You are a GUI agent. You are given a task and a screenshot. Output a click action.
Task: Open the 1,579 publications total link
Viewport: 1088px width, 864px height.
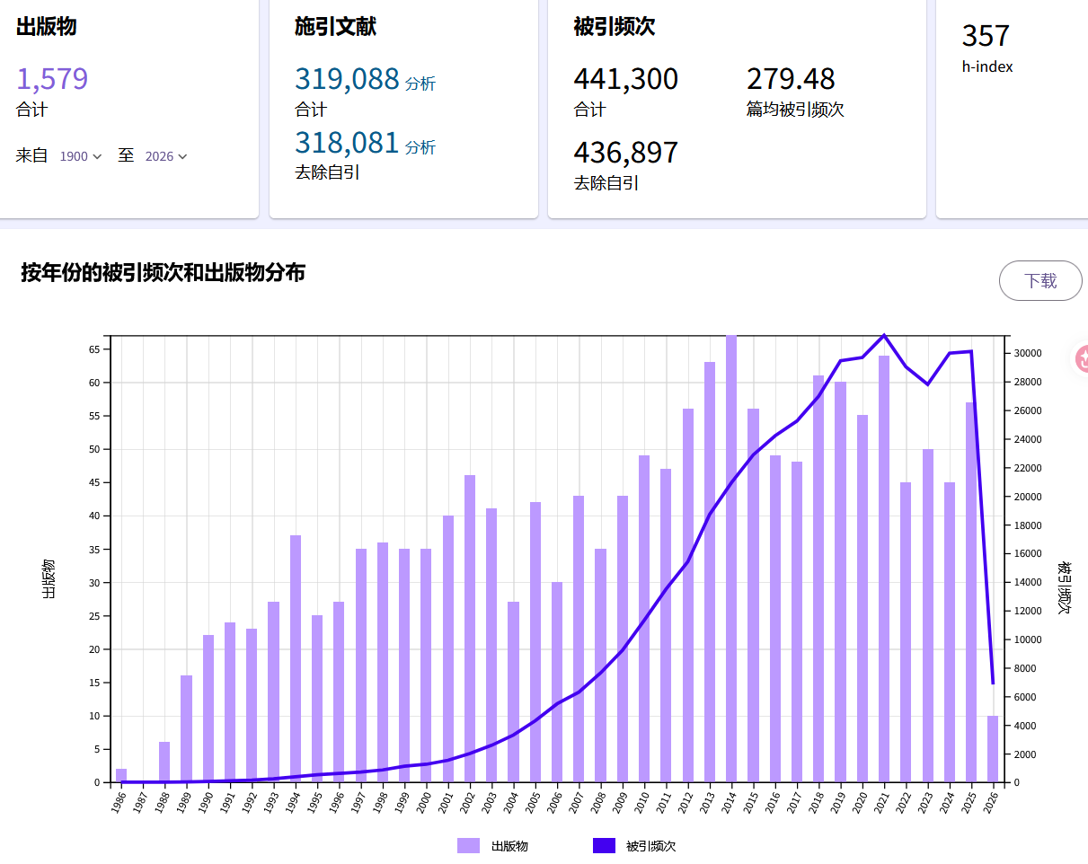click(52, 79)
